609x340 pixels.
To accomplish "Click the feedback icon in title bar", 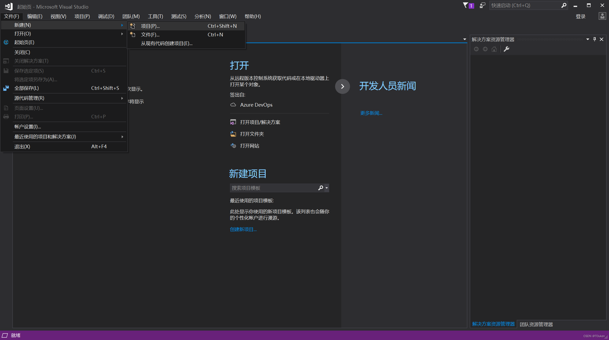I will (482, 5).
